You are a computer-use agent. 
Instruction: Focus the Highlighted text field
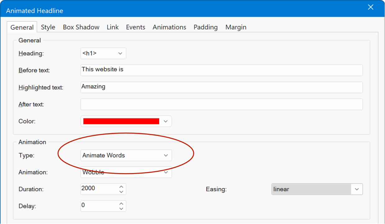tap(221, 87)
